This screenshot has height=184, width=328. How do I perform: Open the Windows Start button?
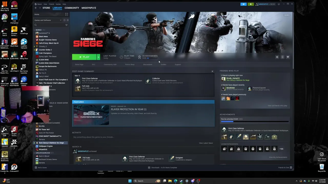130,181
